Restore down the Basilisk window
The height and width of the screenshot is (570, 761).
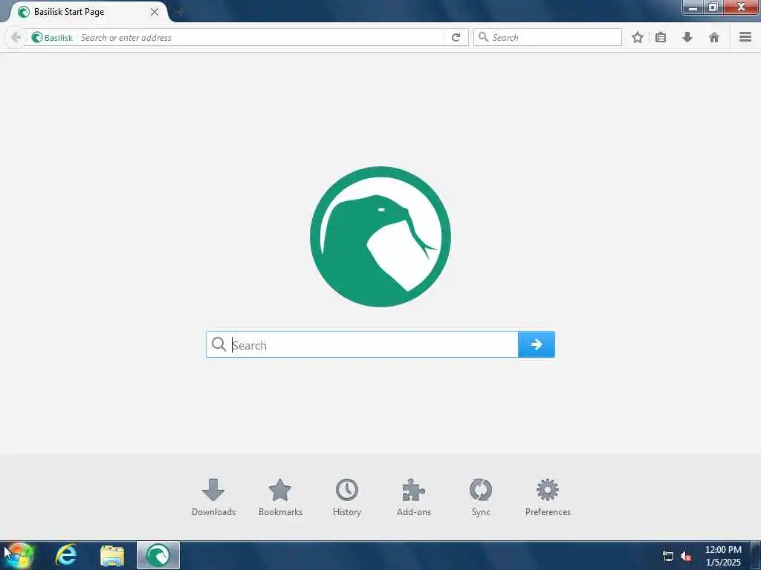713,7
